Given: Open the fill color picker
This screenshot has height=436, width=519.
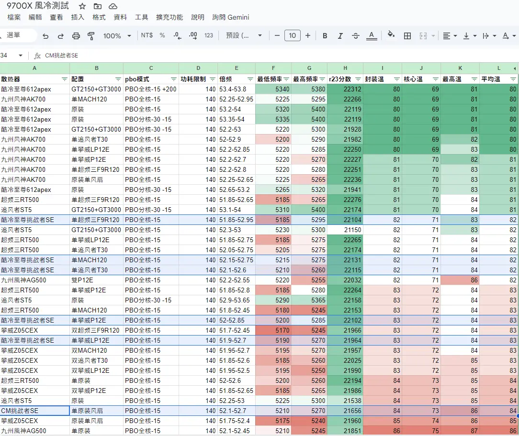Looking at the screenshot, I should pos(391,35).
